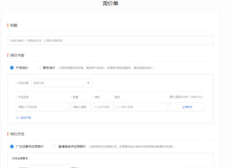Click the 产品名称 product name input
Viewport: 232px width, 168px height.
(42, 107)
